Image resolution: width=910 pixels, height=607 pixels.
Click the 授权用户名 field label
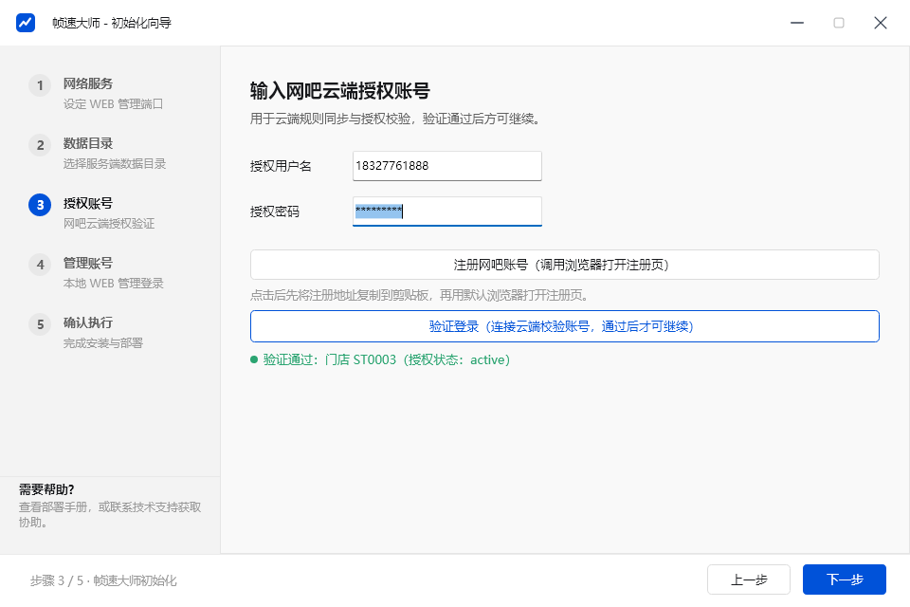(281, 166)
